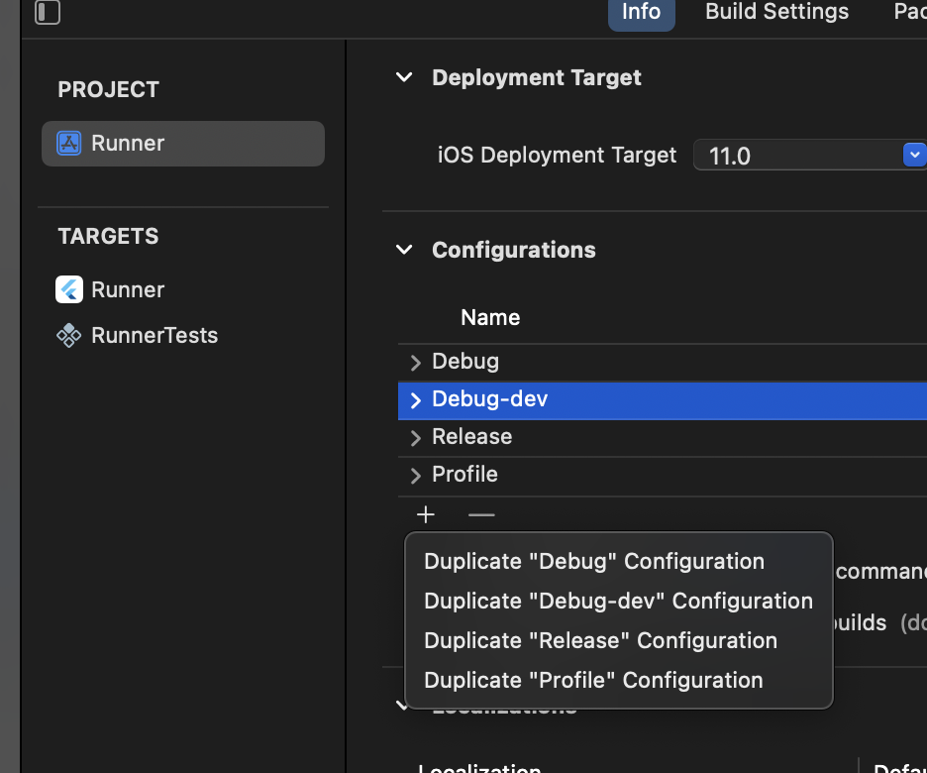Click the plus button under configurations
Viewport: 927px width, 773px height.
(x=426, y=514)
